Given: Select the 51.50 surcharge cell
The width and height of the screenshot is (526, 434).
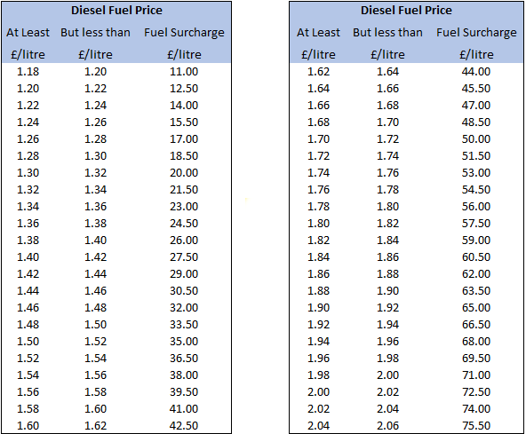Looking at the screenshot, I should click(476, 156).
